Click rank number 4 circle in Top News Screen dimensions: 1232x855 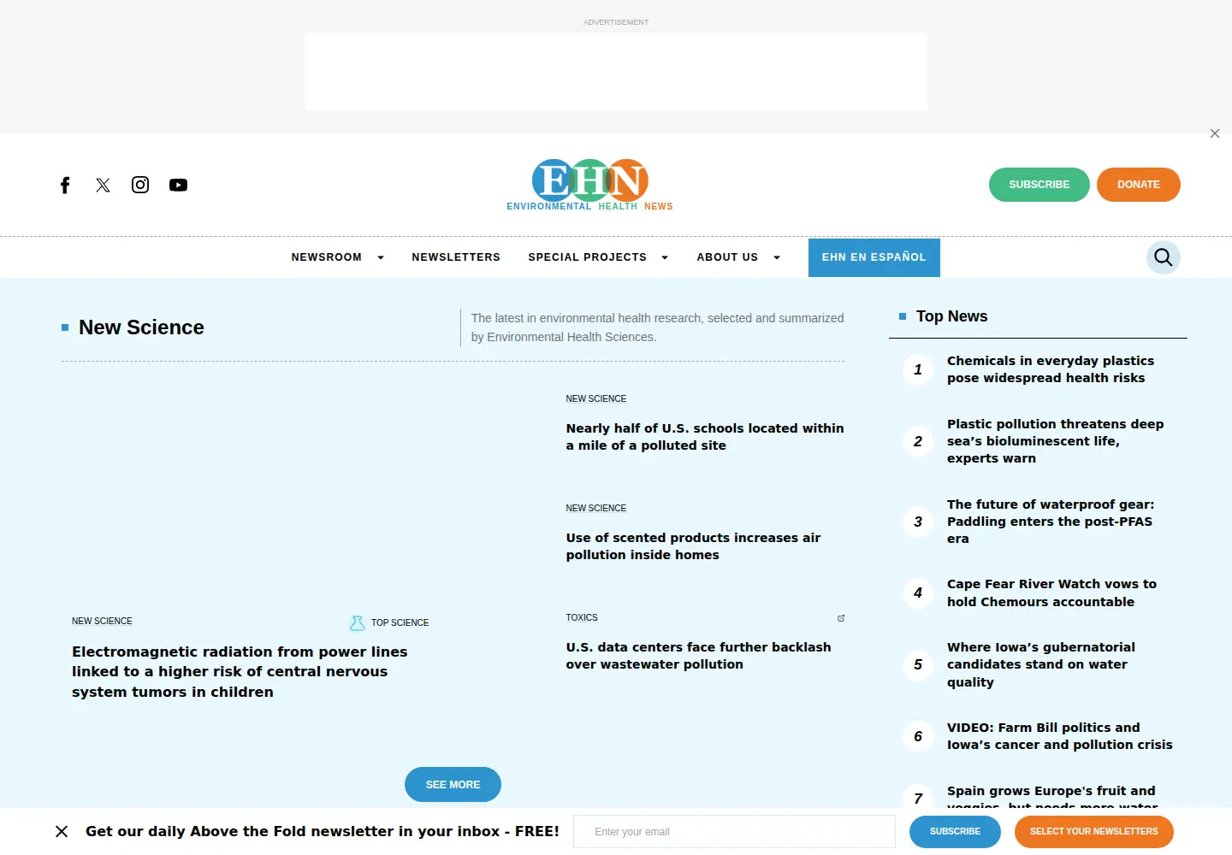pyautogui.click(x=918, y=593)
